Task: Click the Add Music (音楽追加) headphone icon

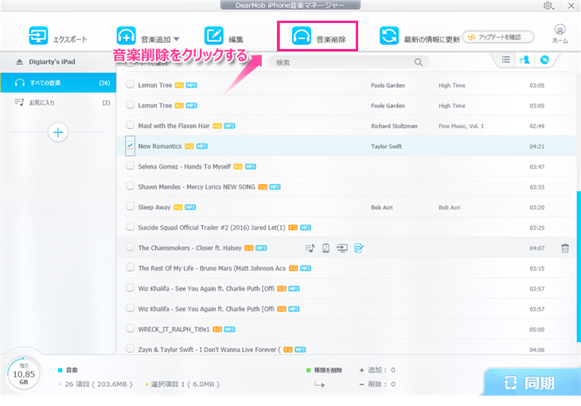Action: [x=126, y=36]
